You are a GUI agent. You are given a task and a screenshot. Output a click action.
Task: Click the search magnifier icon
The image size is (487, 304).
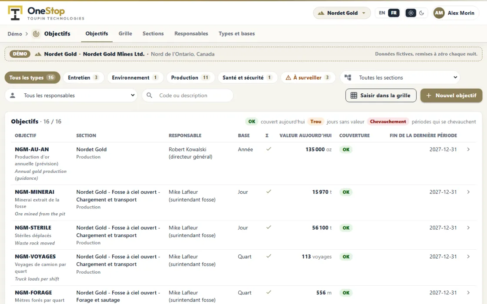[150, 95]
